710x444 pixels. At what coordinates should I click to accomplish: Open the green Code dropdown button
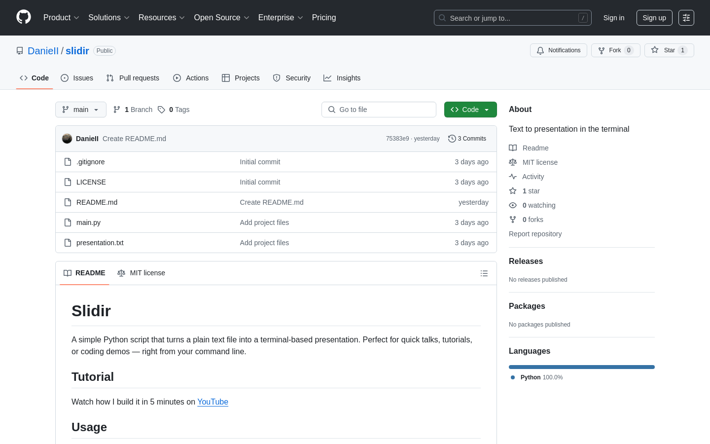click(x=470, y=110)
